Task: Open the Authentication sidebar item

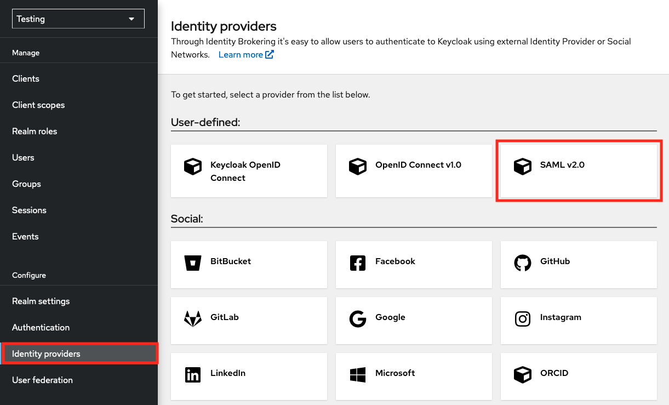Action: coord(41,328)
